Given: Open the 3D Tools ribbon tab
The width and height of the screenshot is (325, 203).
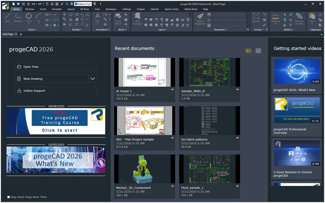Looking at the screenshot, I should (x=84, y=9).
